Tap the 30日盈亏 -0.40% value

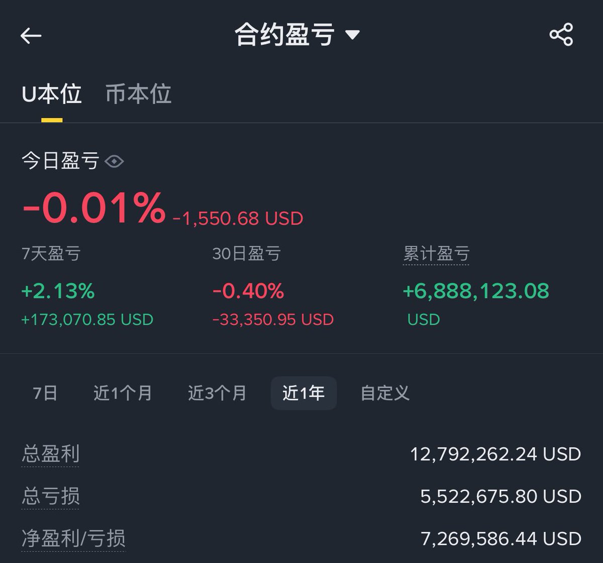coord(248,291)
